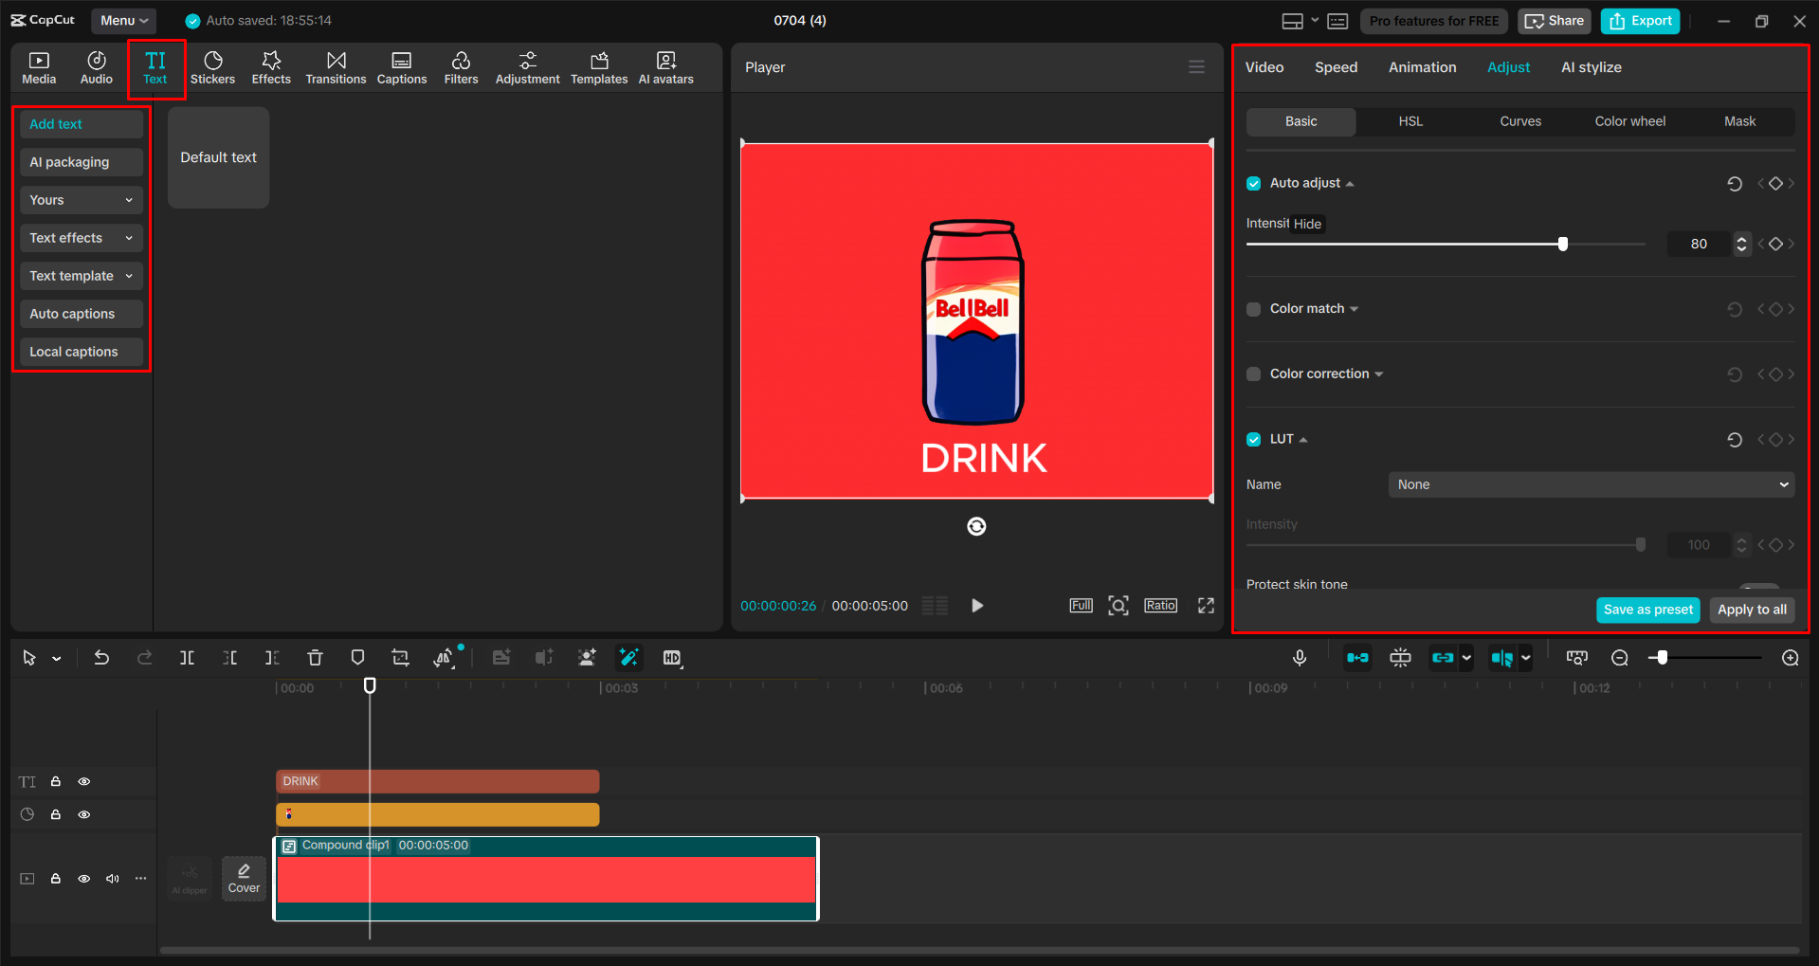Open the Transitions panel
The image size is (1819, 966).
tap(336, 66)
